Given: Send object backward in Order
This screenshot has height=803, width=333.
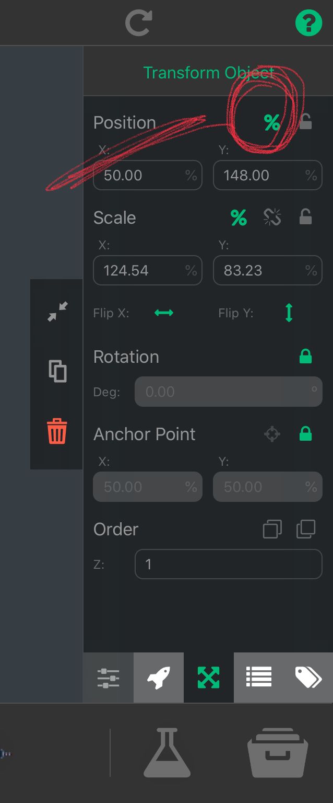Looking at the screenshot, I should 272,529.
